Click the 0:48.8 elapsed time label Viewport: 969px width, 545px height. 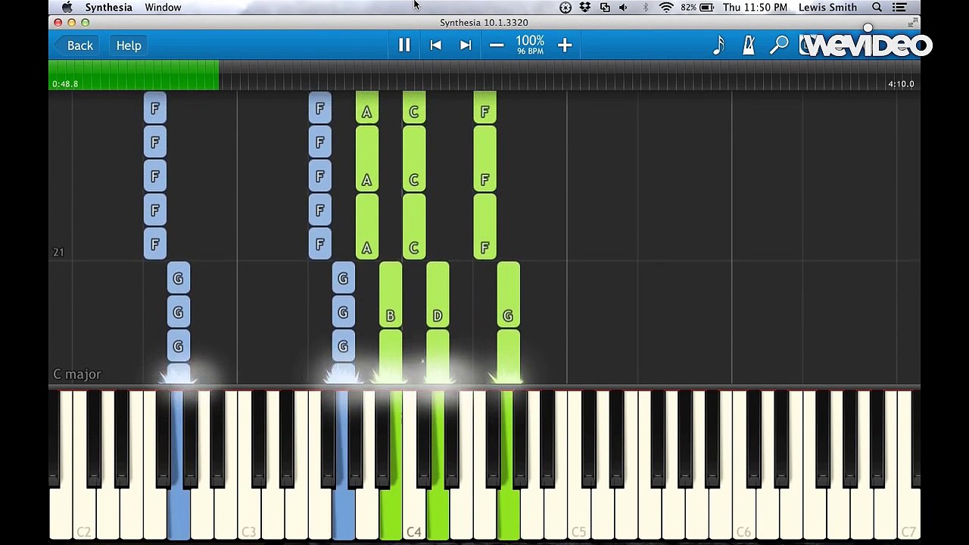[x=65, y=84]
